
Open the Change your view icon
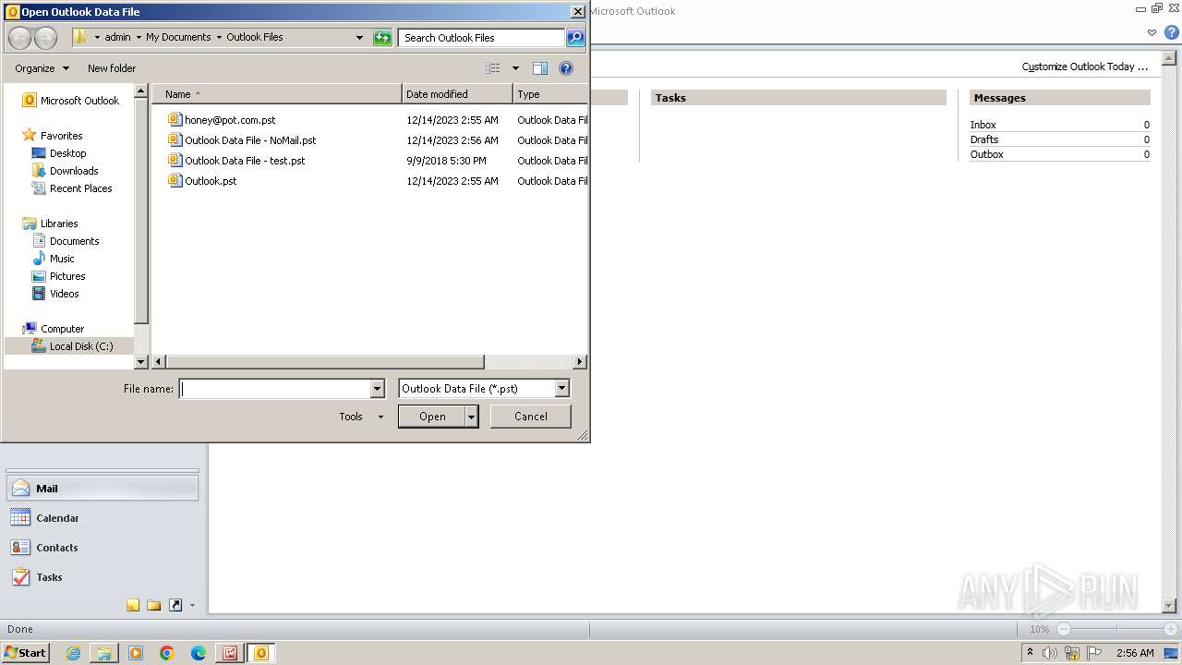click(x=493, y=68)
